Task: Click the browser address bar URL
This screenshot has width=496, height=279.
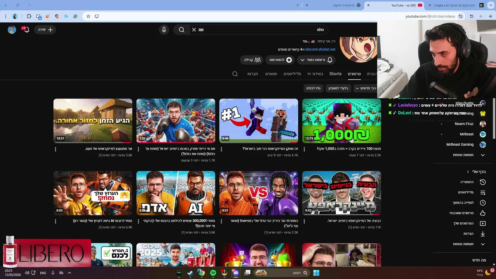Action: tap(430, 16)
